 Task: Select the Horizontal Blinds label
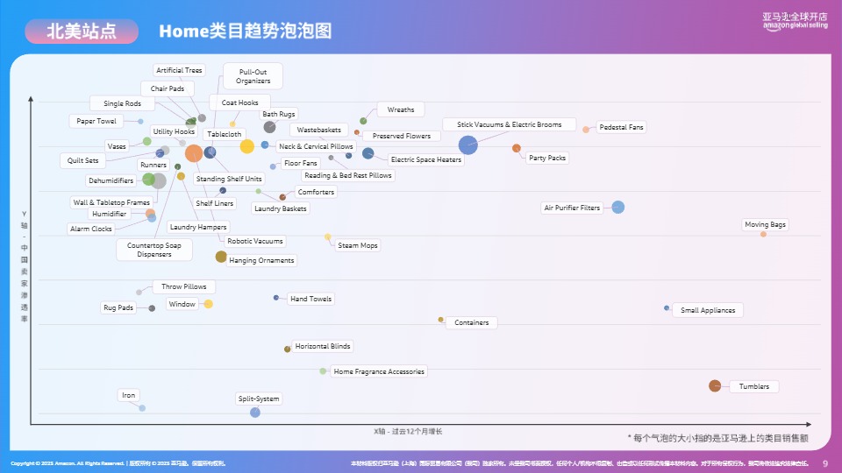click(323, 347)
